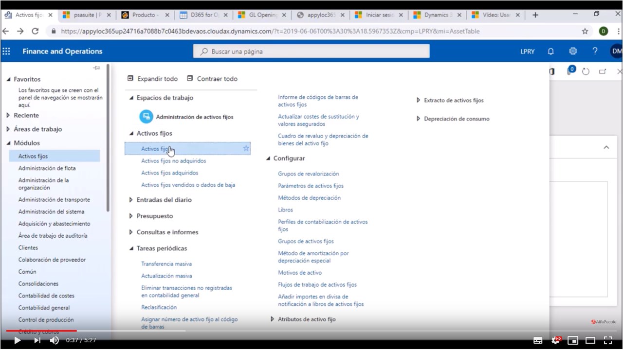Enable theater mode for the video
623x350 pixels.
pos(590,340)
